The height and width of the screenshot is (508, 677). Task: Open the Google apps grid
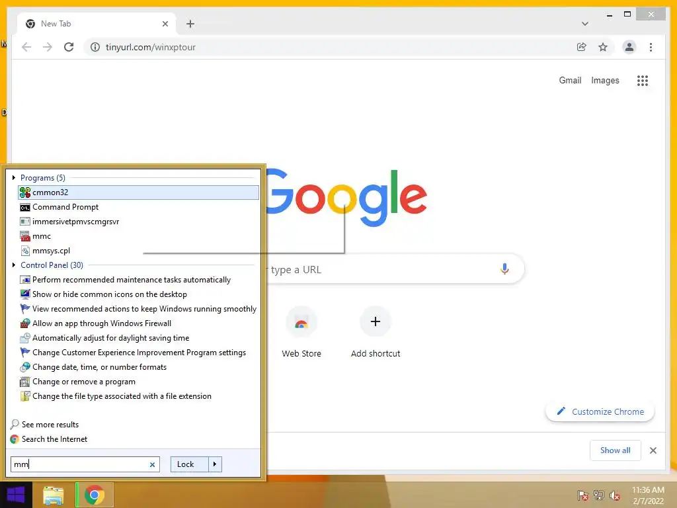click(643, 80)
